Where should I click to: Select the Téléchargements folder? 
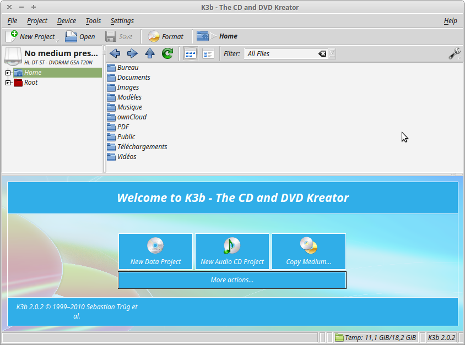tap(142, 147)
